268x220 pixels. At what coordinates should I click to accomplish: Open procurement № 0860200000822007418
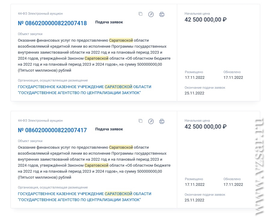pos(52,23)
